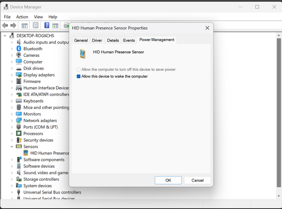Click the Processors category icon
The height and width of the screenshot is (209, 282).
click(19, 133)
